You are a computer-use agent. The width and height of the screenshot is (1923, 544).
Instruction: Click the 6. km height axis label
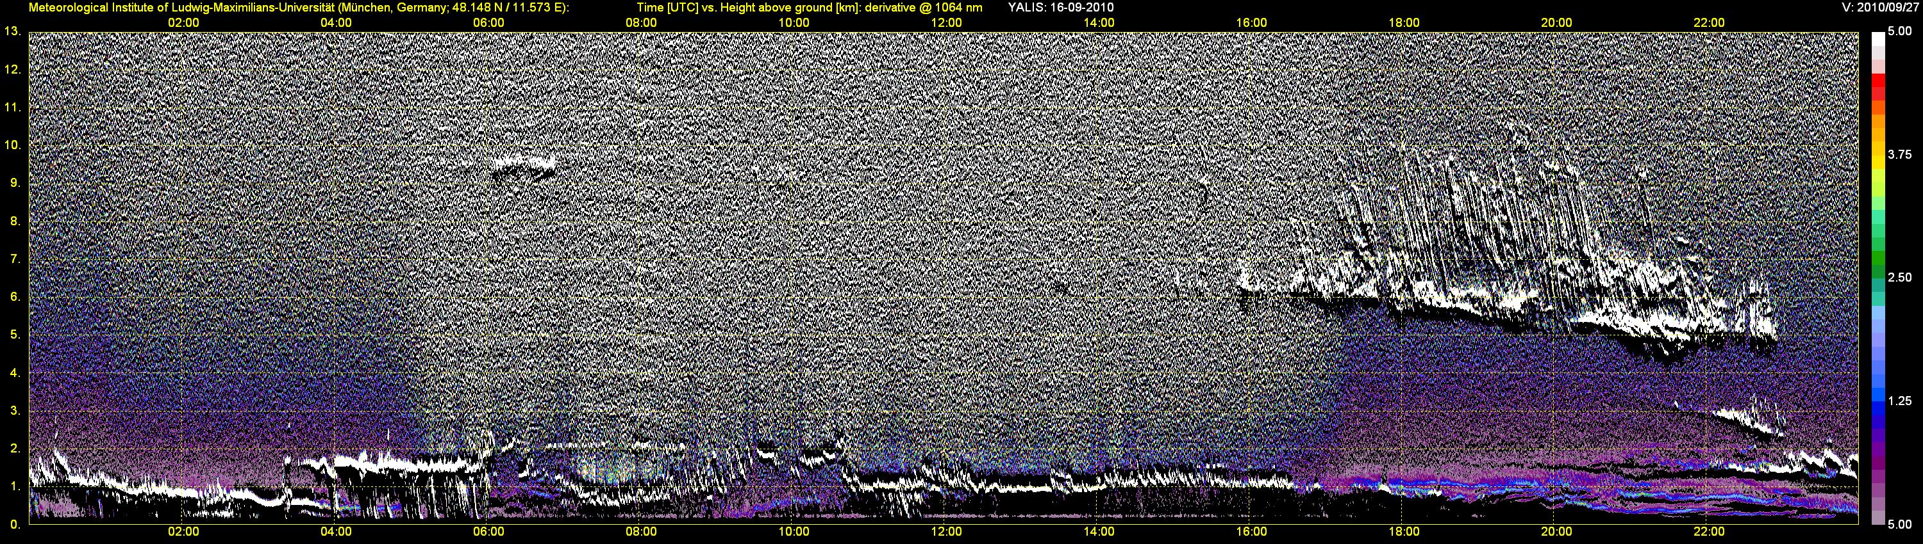coord(15,296)
